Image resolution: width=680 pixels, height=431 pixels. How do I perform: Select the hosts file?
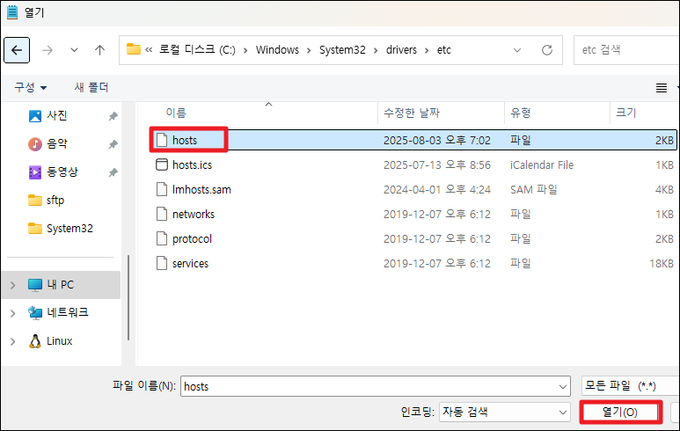point(413,140)
